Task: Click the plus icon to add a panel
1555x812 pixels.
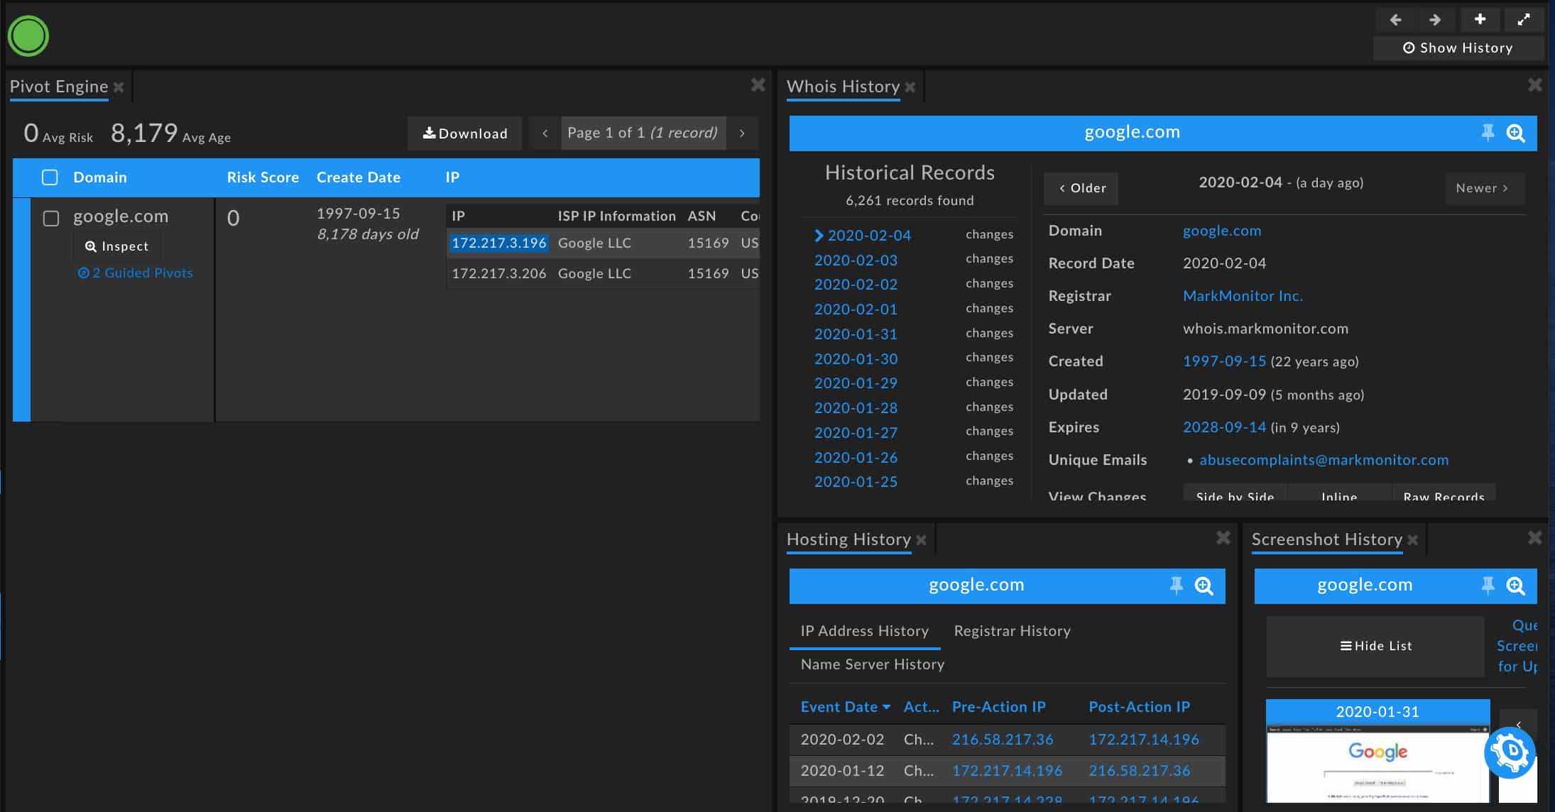Action: tap(1480, 20)
